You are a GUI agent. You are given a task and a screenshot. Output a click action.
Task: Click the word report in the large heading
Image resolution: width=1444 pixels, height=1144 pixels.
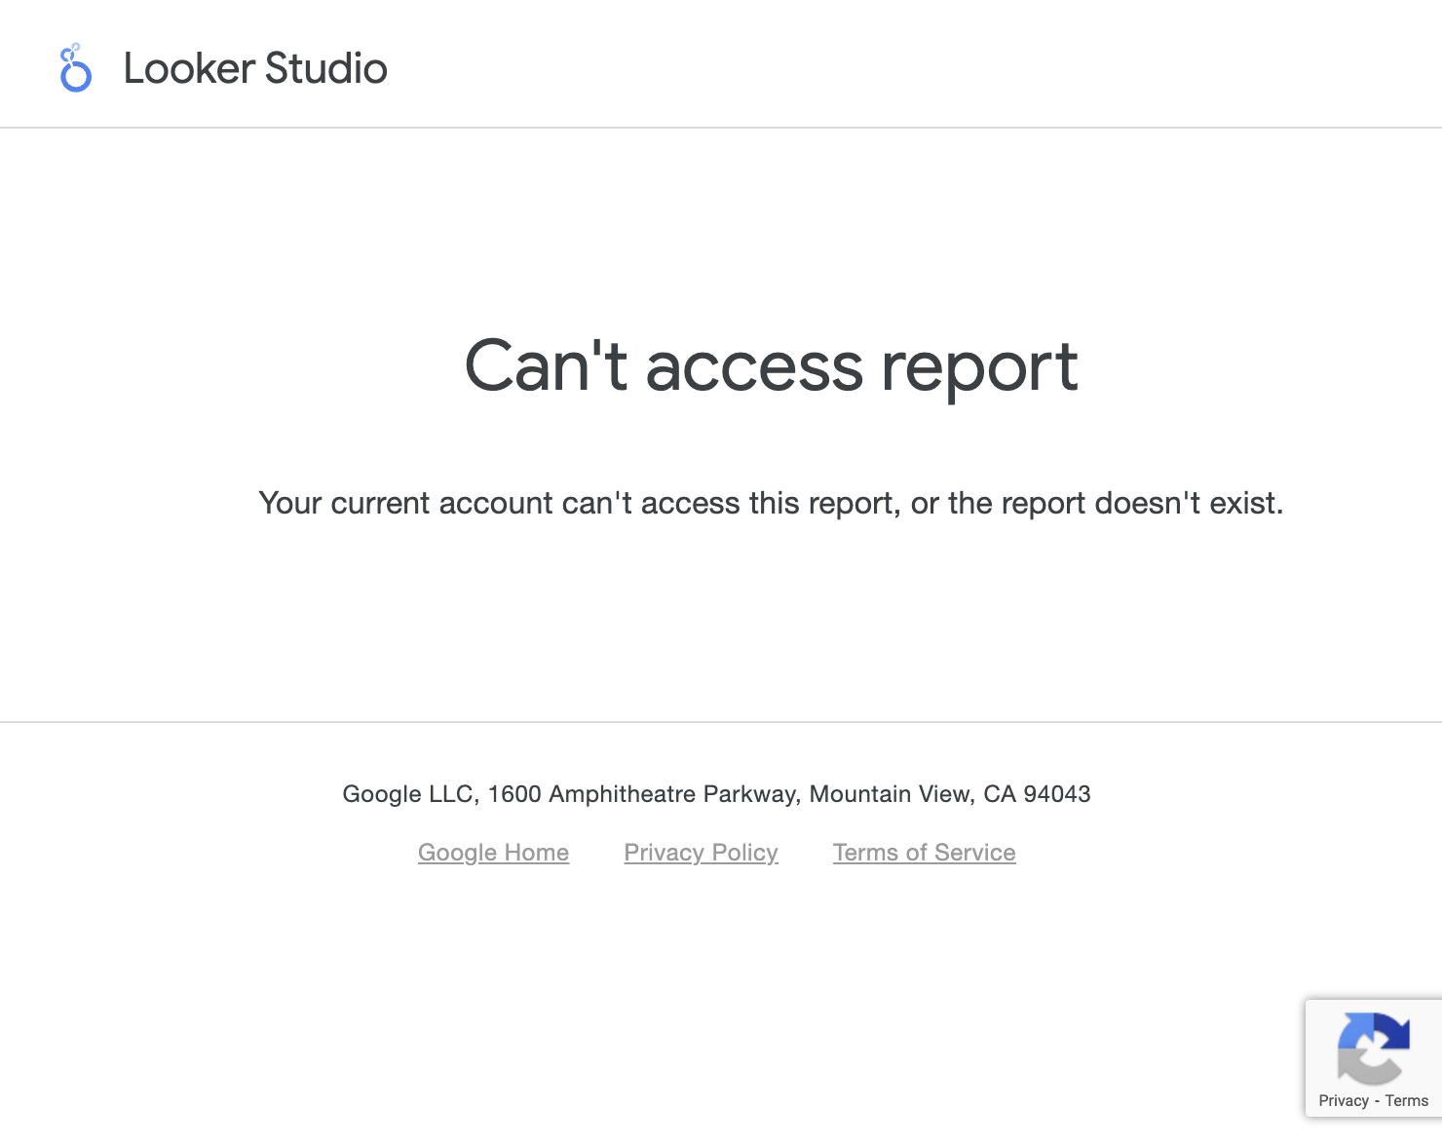pyautogui.click(x=979, y=367)
